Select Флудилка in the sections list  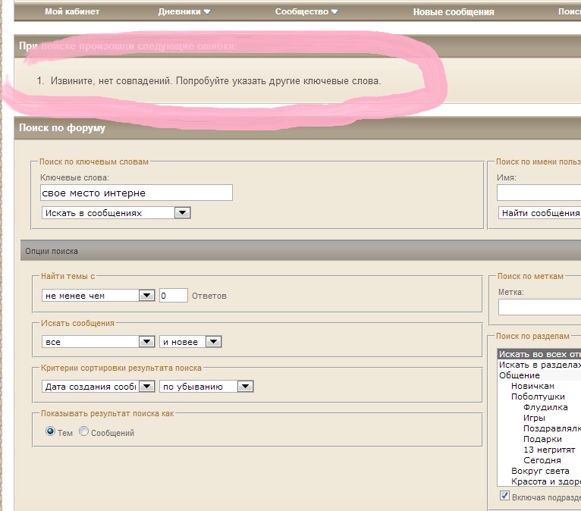point(545,407)
